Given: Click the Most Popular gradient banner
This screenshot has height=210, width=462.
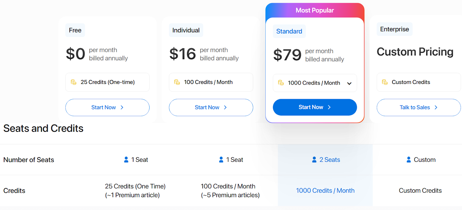Looking at the screenshot, I should pos(315,10).
